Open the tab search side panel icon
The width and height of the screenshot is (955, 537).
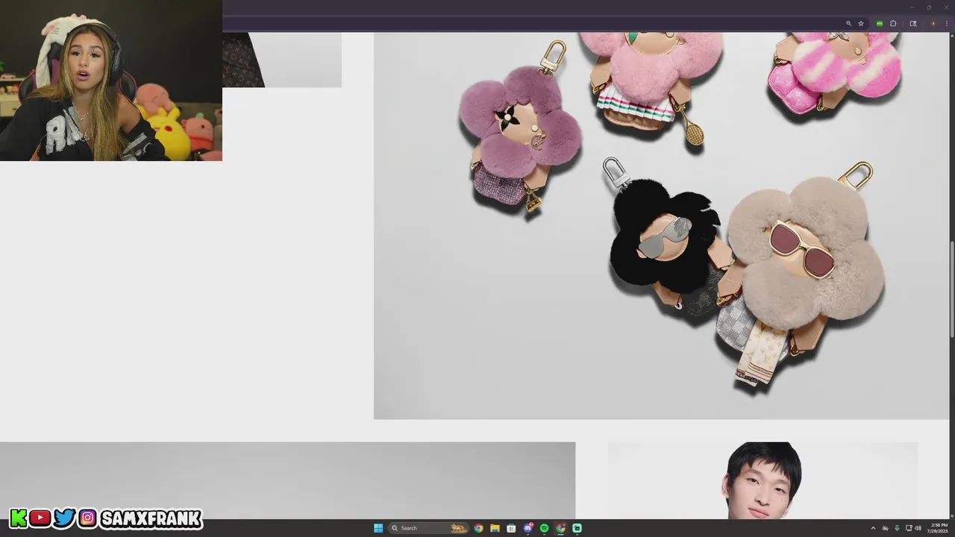tap(913, 24)
